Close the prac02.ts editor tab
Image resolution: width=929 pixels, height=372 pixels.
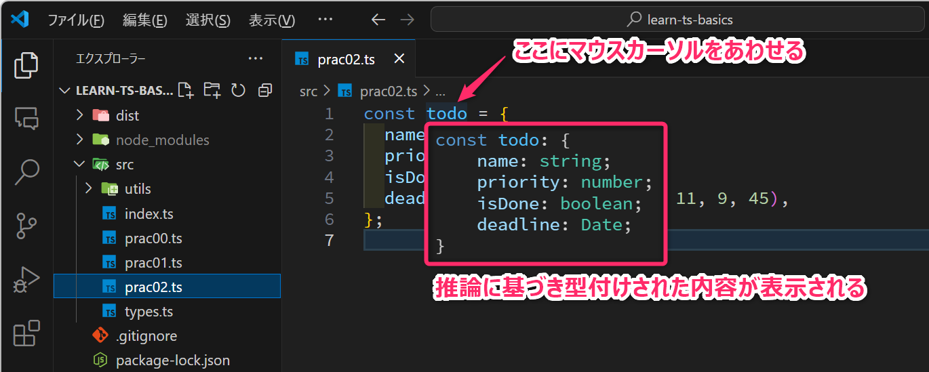click(x=399, y=59)
